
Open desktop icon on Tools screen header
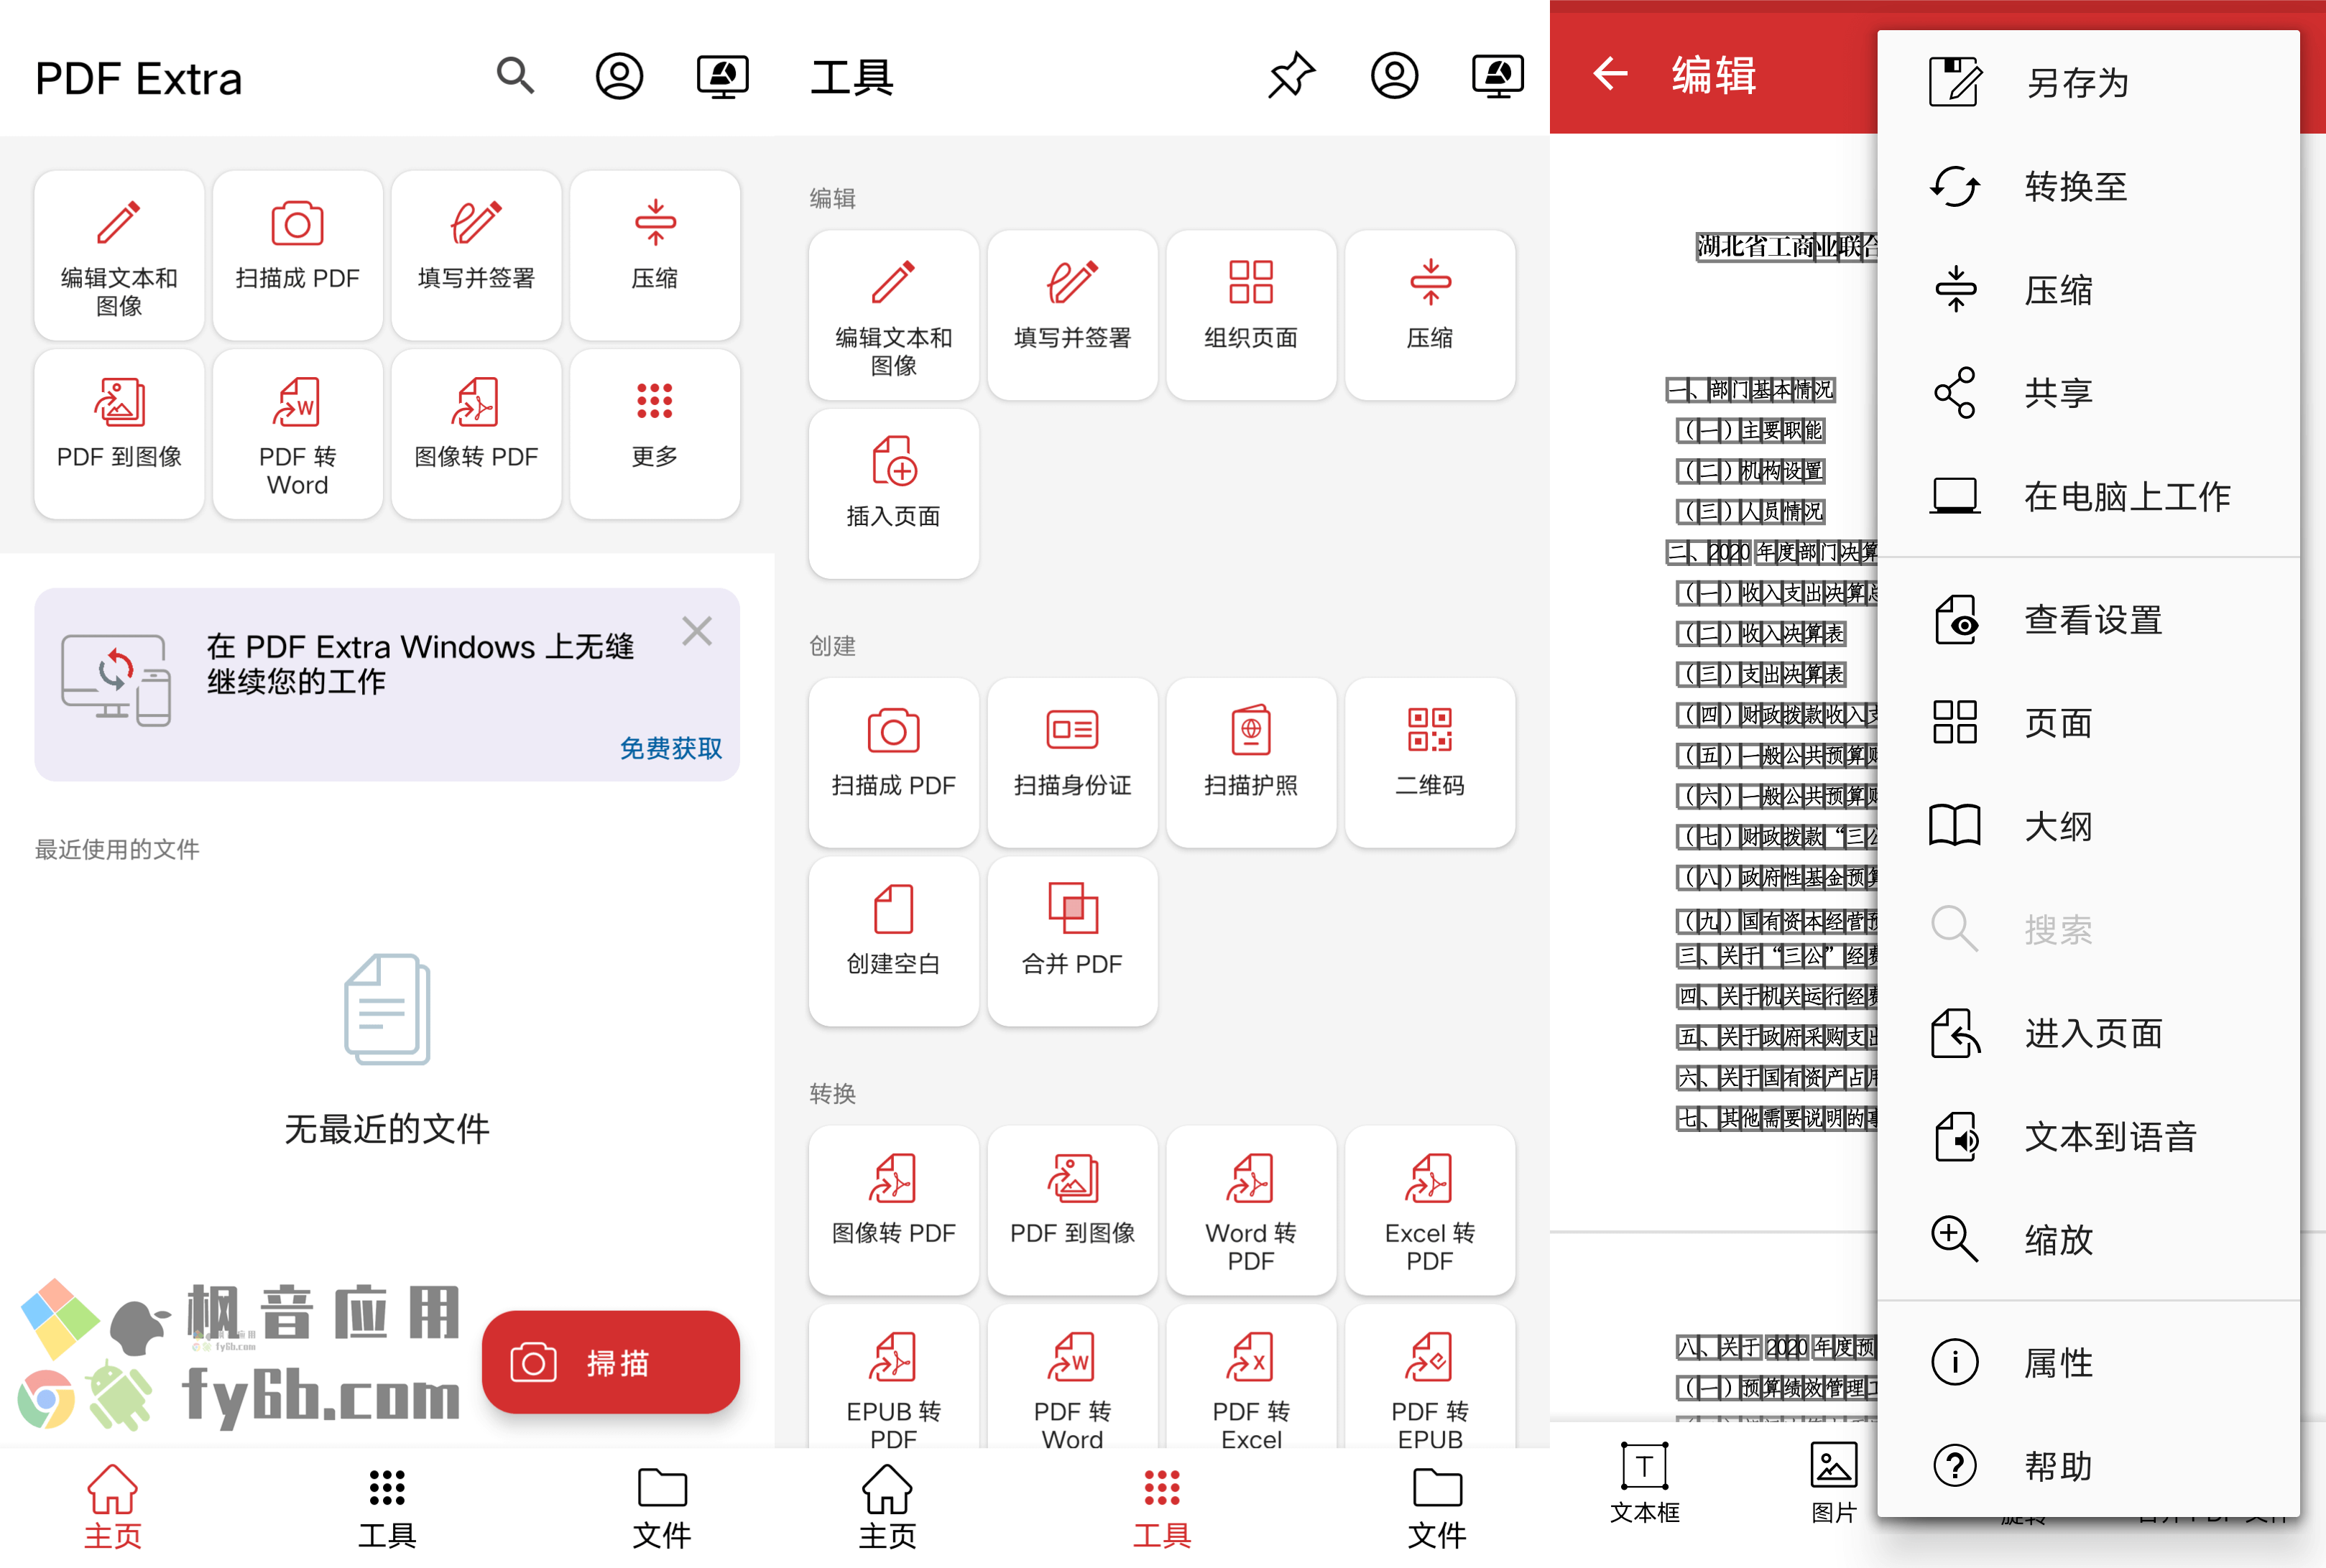[x=1497, y=76]
